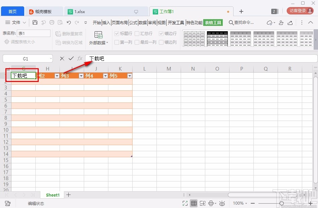The width and height of the screenshot is (318, 208).
Task: Open the filter dropdown on 列2 header
Action: 57,76
